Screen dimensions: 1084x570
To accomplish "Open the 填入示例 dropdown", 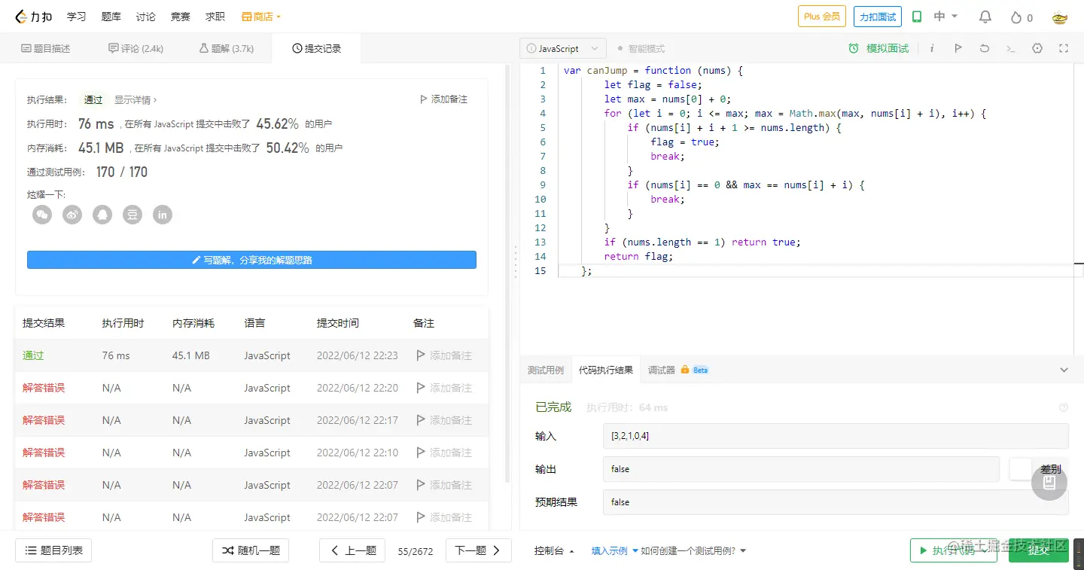I will point(614,550).
